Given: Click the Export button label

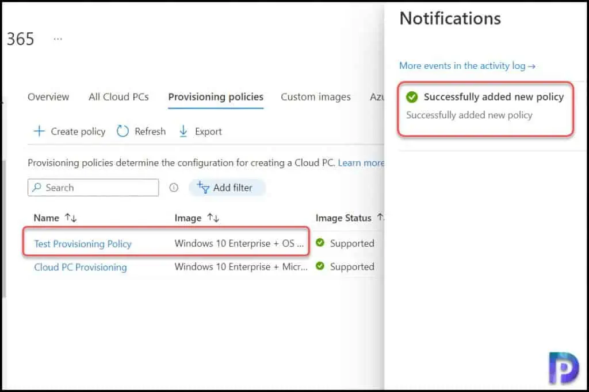Looking at the screenshot, I should point(208,131).
